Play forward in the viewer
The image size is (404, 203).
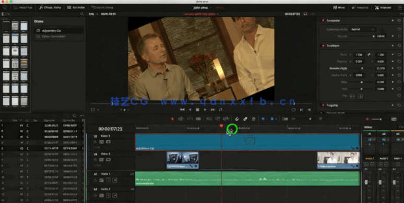click(x=205, y=110)
